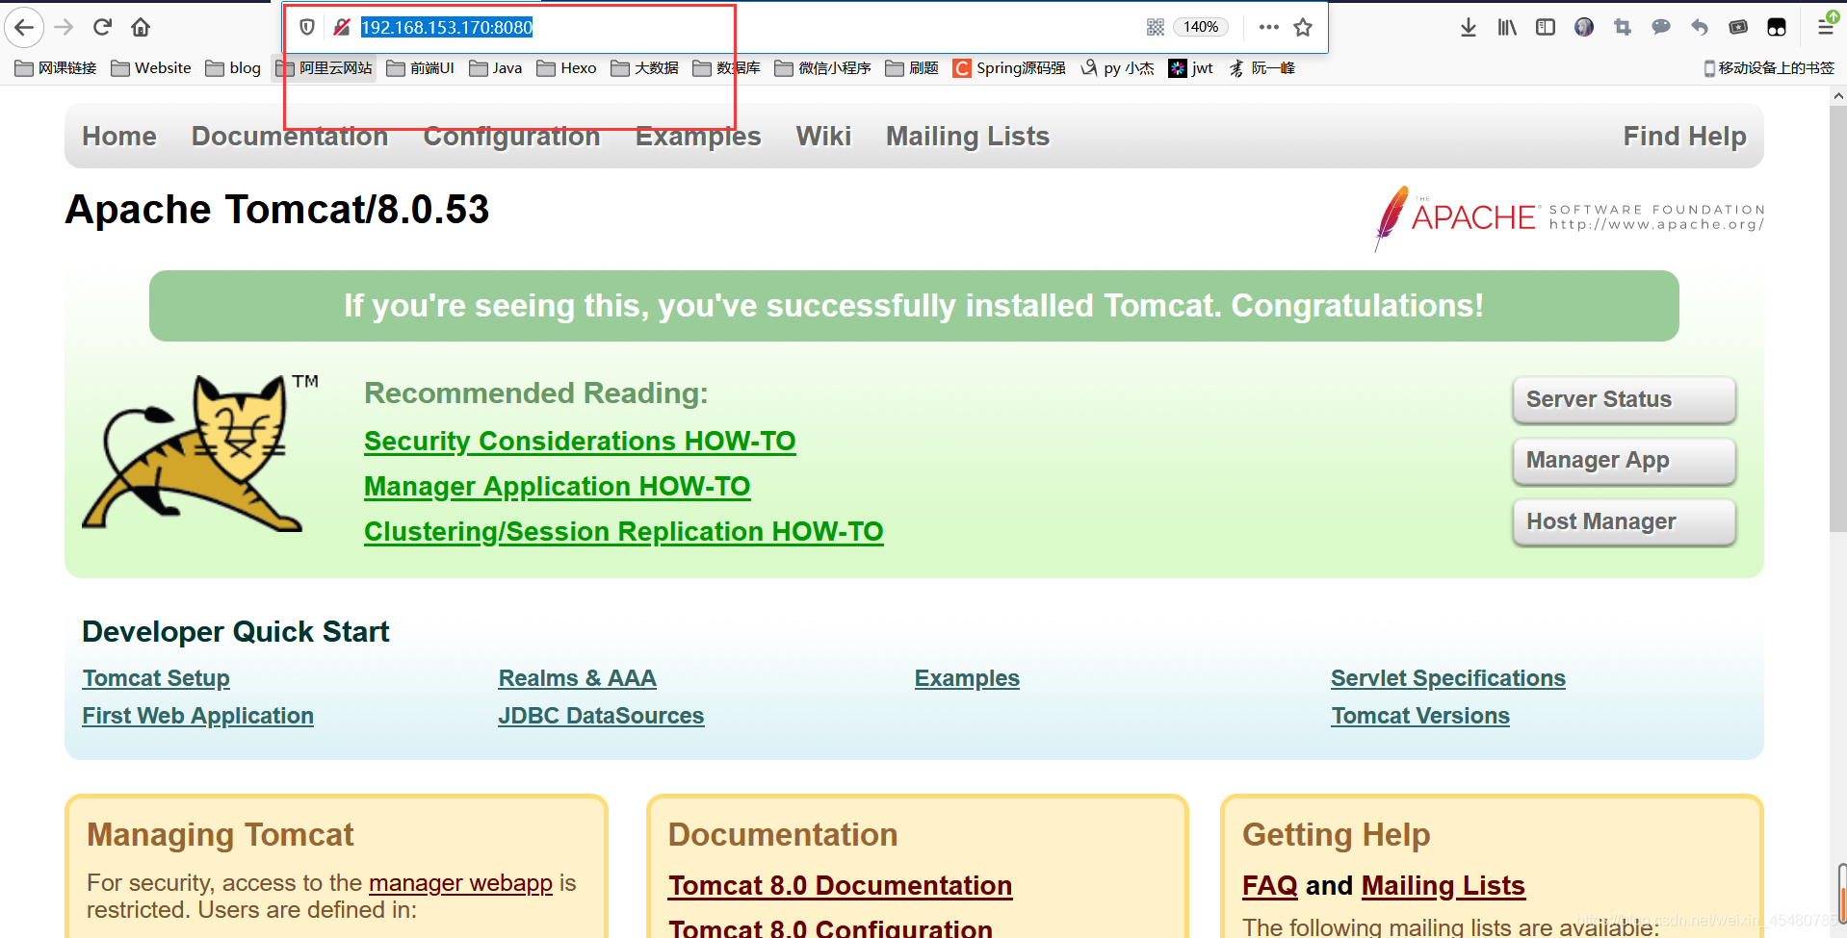Click the Host Manager button
Image resolution: width=1847 pixels, height=938 pixels.
(x=1624, y=522)
